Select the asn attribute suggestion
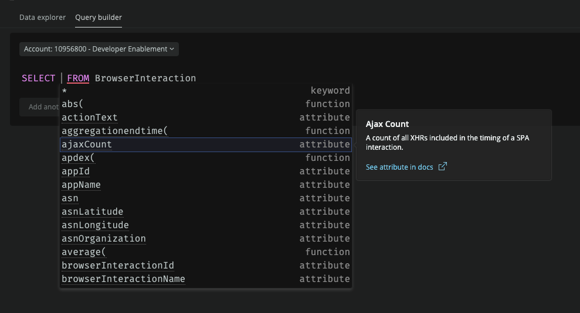This screenshot has height=313, width=580. (x=206, y=198)
